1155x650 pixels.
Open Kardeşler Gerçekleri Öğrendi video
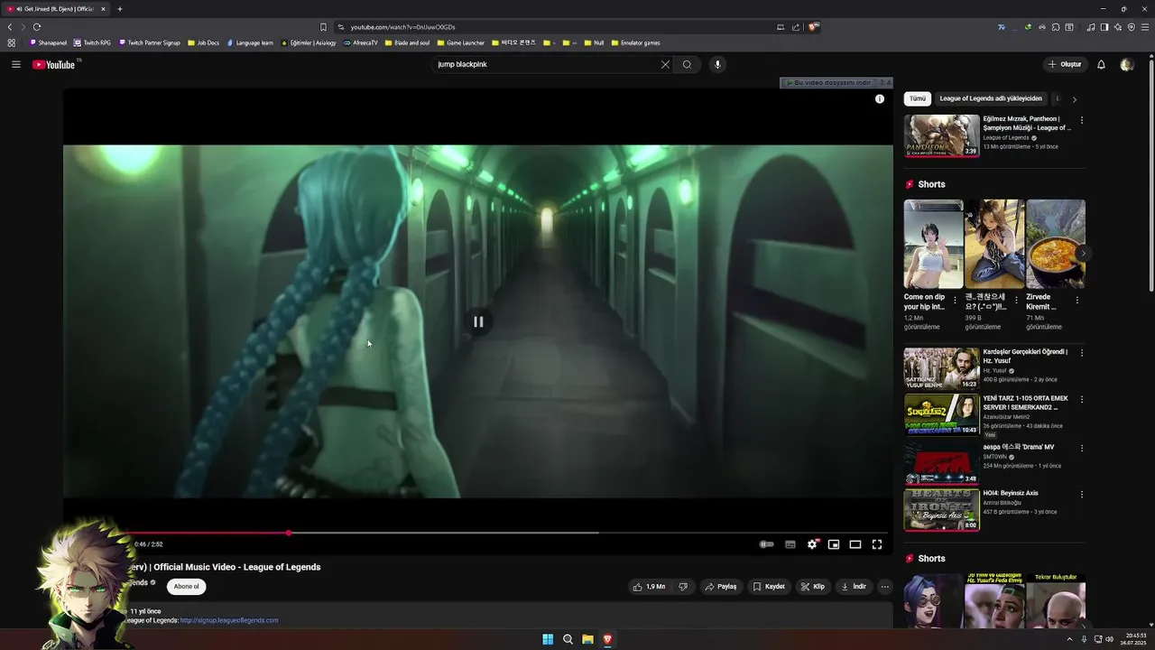tap(942, 368)
